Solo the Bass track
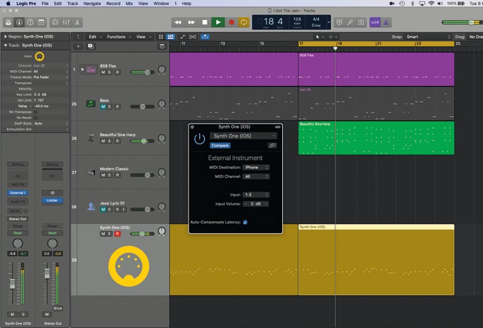The image size is (483, 328). coord(109,106)
